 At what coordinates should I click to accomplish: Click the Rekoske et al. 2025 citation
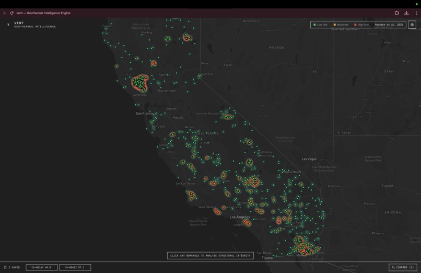[x=389, y=25]
